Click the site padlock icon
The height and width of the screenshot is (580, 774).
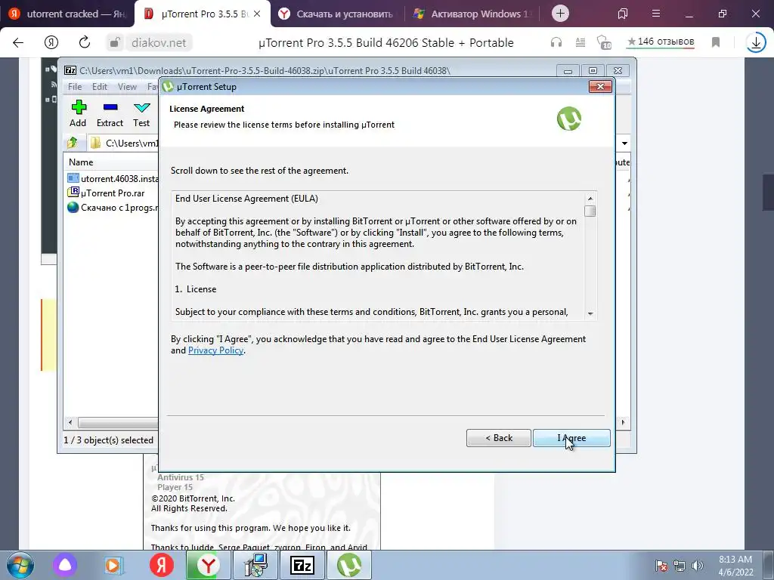[x=115, y=42]
